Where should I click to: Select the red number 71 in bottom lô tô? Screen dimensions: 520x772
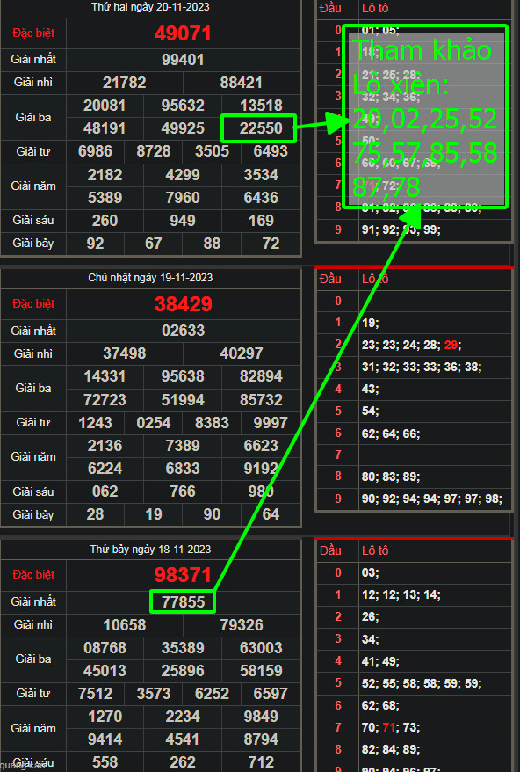(388, 727)
